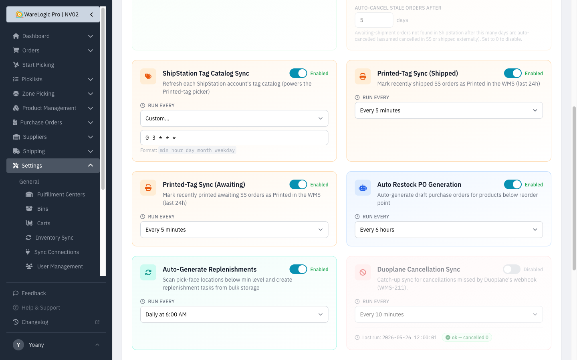The width and height of the screenshot is (577, 360).
Task: Click the Inventory Sync refresh icon
Action: point(28,238)
